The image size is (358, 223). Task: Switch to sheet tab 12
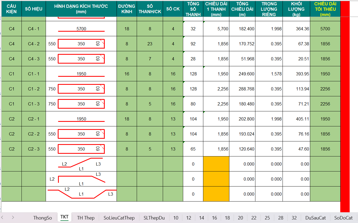[189, 218]
